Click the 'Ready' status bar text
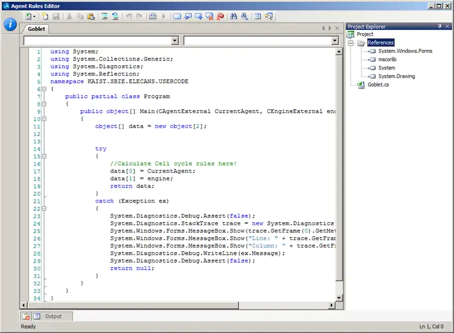The height and width of the screenshot is (333, 454). pos(28,327)
